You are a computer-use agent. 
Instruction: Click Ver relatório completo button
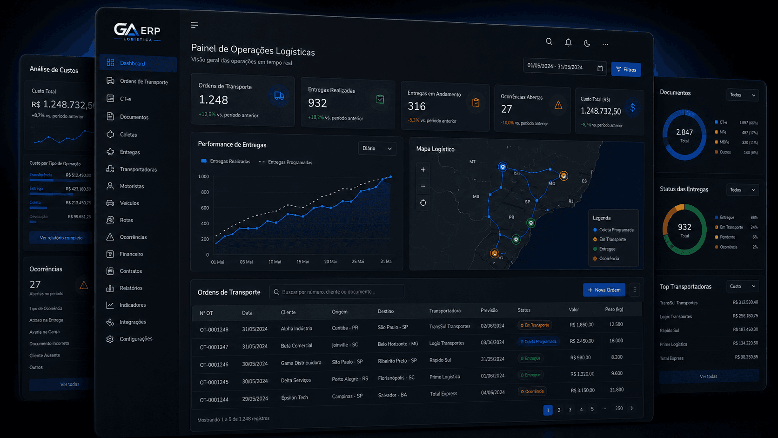click(x=61, y=238)
